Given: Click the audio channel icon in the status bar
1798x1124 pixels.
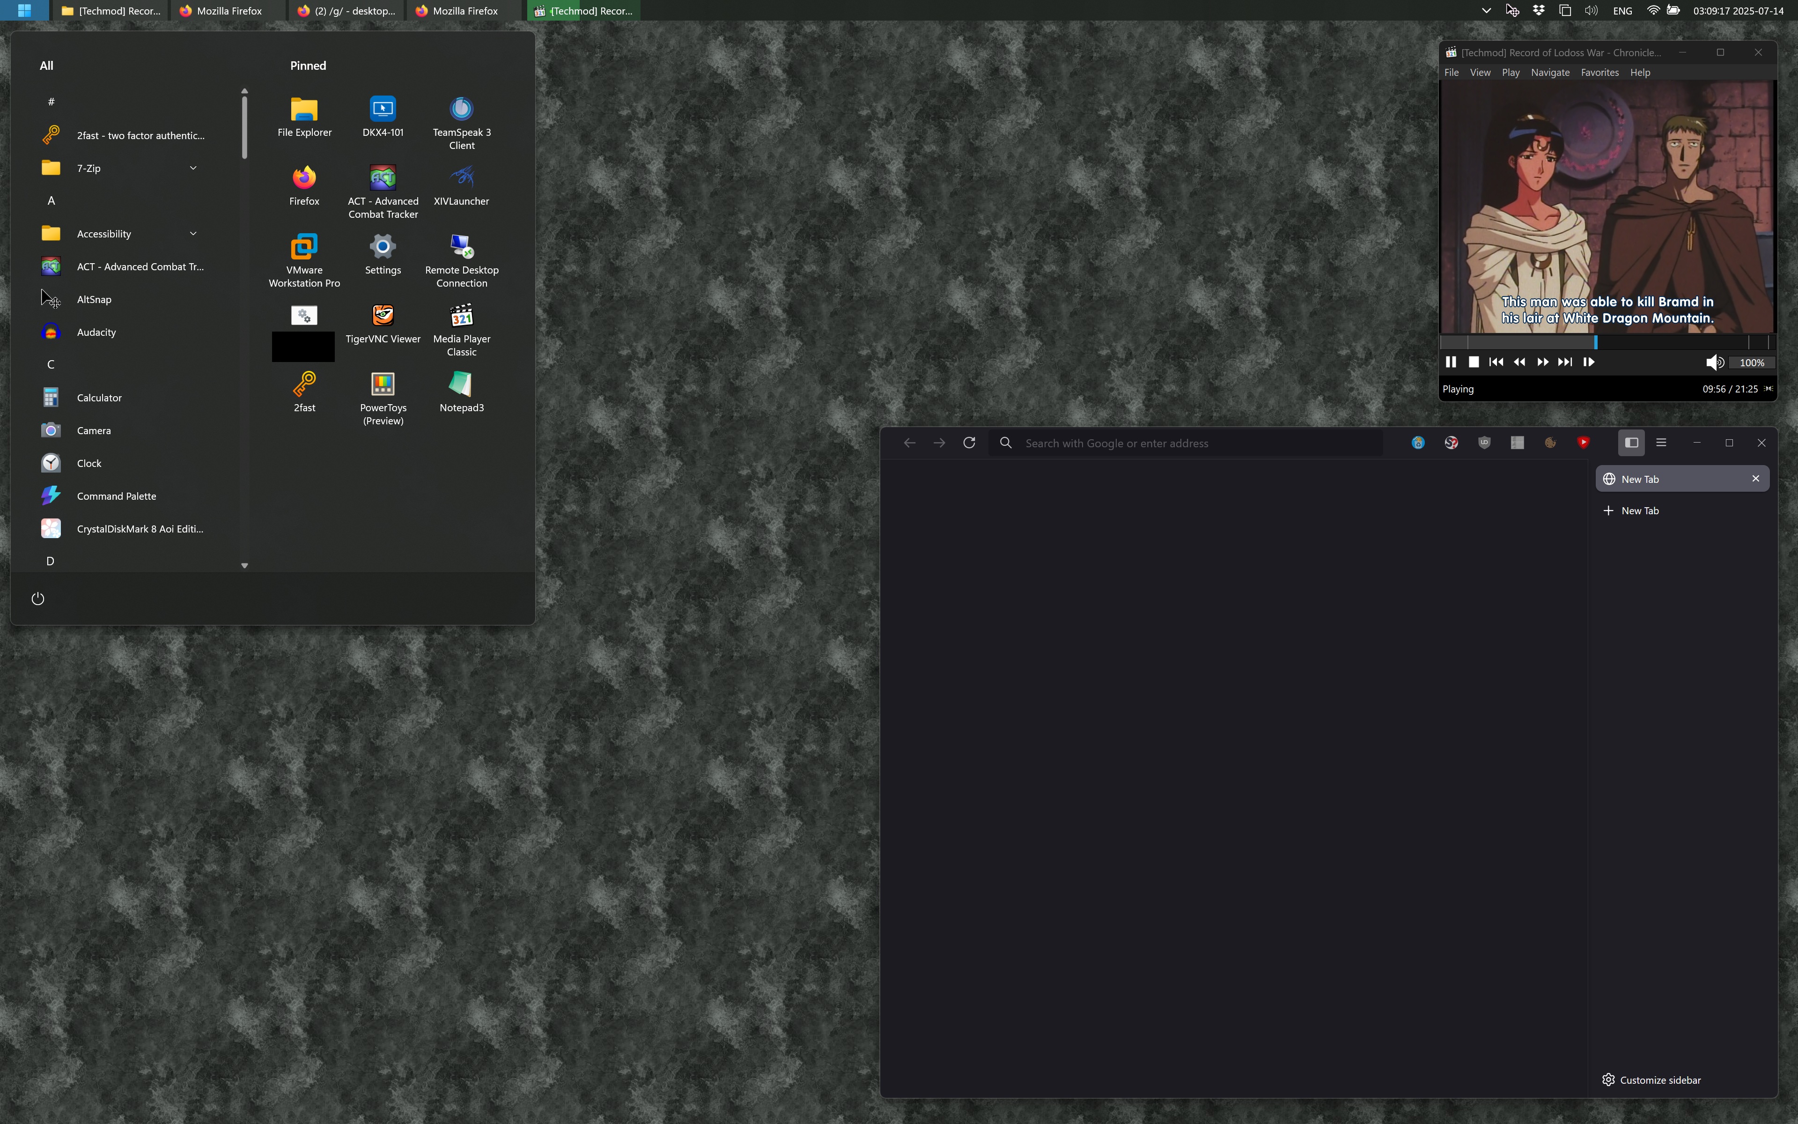Looking at the screenshot, I should (1769, 389).
